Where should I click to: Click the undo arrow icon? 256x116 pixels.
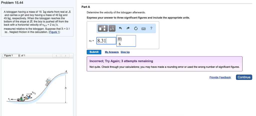click(x=120, y=28)
